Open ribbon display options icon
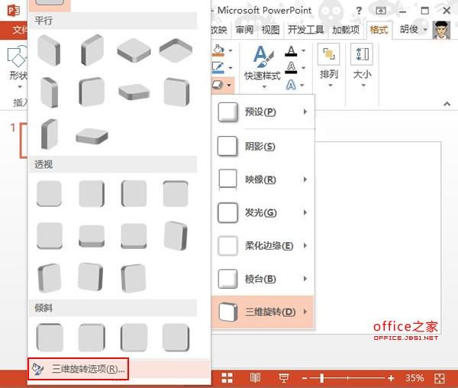This screenshot has width=458, height=388. coord(381,11)
